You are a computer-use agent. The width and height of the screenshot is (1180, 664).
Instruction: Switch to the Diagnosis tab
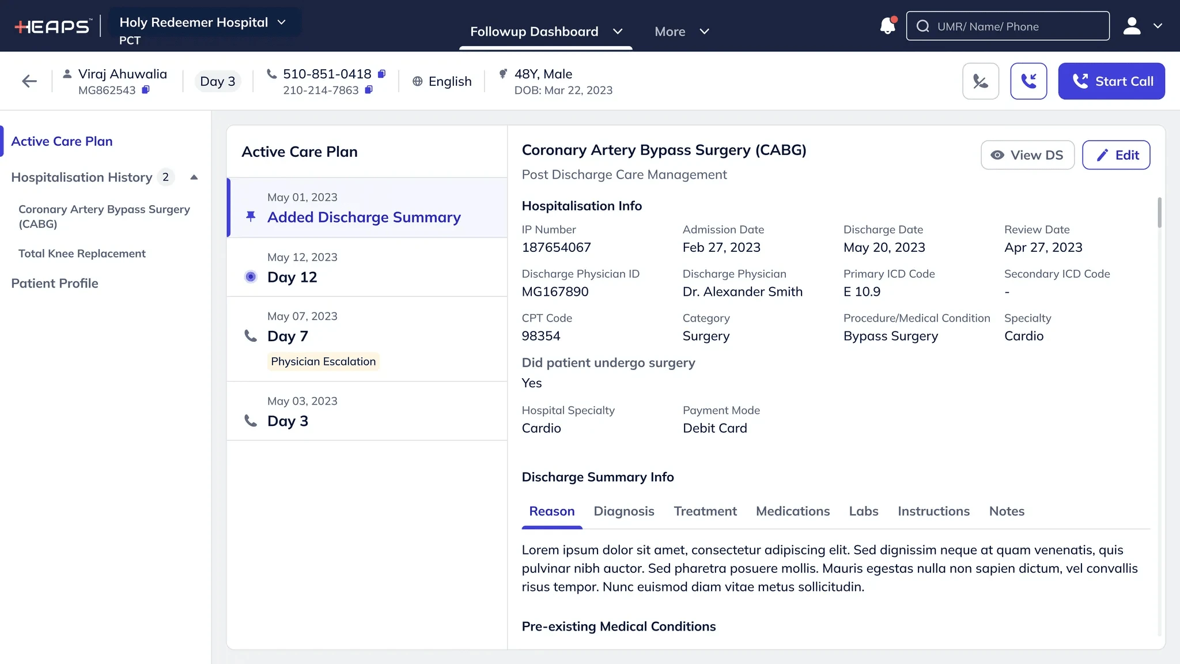pyautogui.click(x=623, y=511)
